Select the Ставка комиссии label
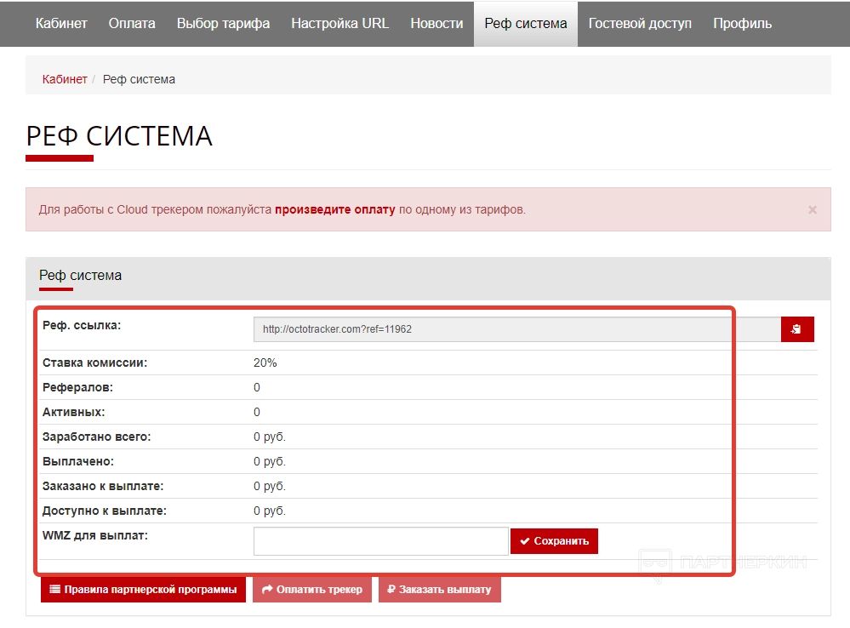The width and height of the screenshot is (850, 628). [x=94, y=363]
